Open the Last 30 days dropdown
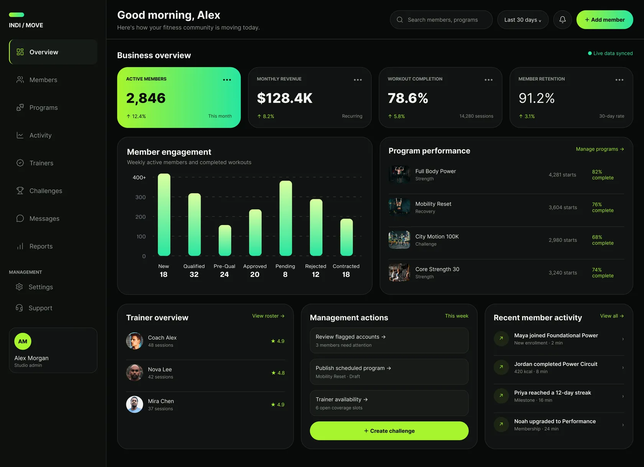Viewport: 644px width, 467px height. (x=523, y=20)
